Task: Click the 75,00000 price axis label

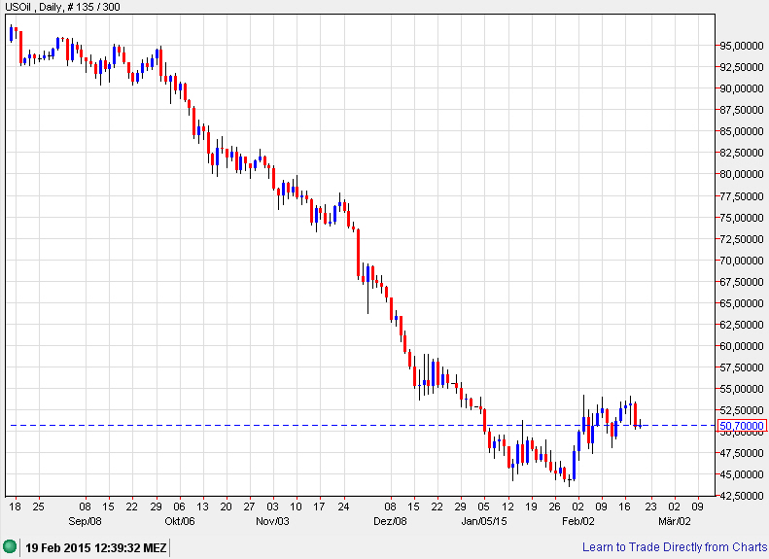Action: click(x=742, y=218)
